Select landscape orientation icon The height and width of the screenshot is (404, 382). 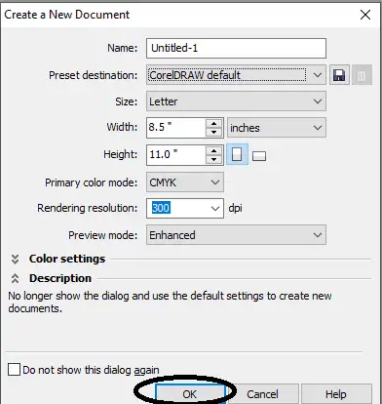pyautogui.click(x=259, y=156)
